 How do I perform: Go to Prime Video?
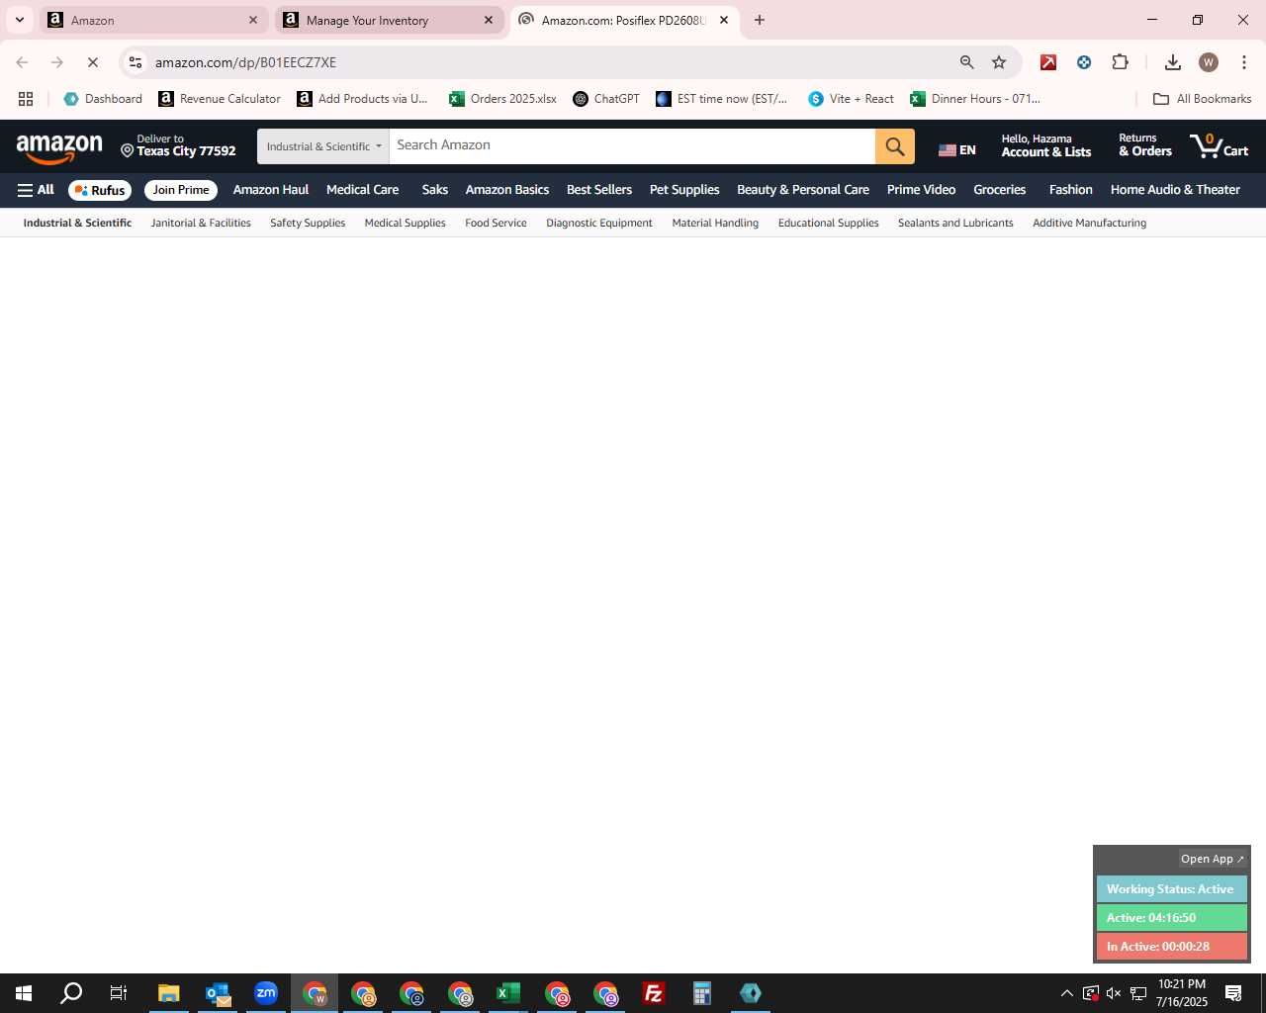921,190
